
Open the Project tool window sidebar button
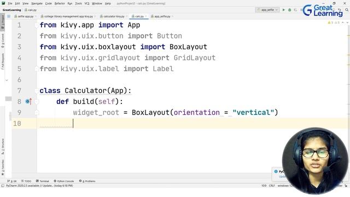click(3, 22)
